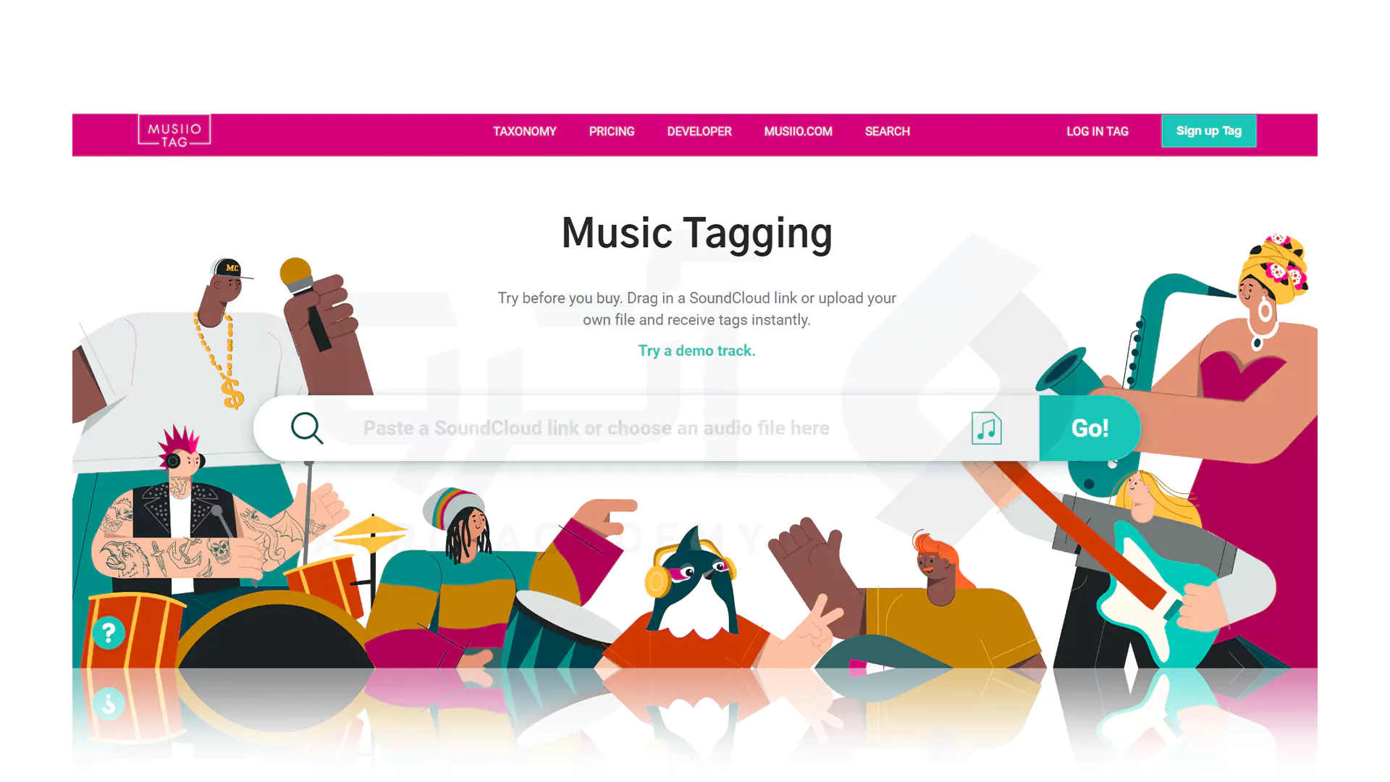Click the dollar sign chain pendant
Screen dimensions: 1390x782
point(233,393)
